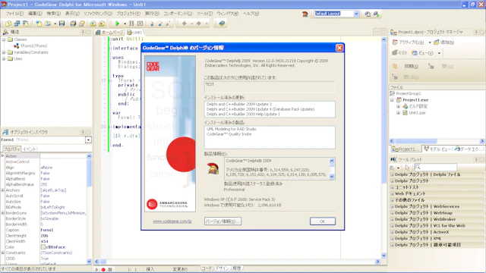The width and height of the screenshot is (486, 273).
Task: Open the Run button dropdown arrow
Action: [x=125, y=24]
